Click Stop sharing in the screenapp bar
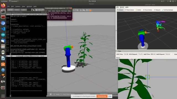 click(102, 96)
